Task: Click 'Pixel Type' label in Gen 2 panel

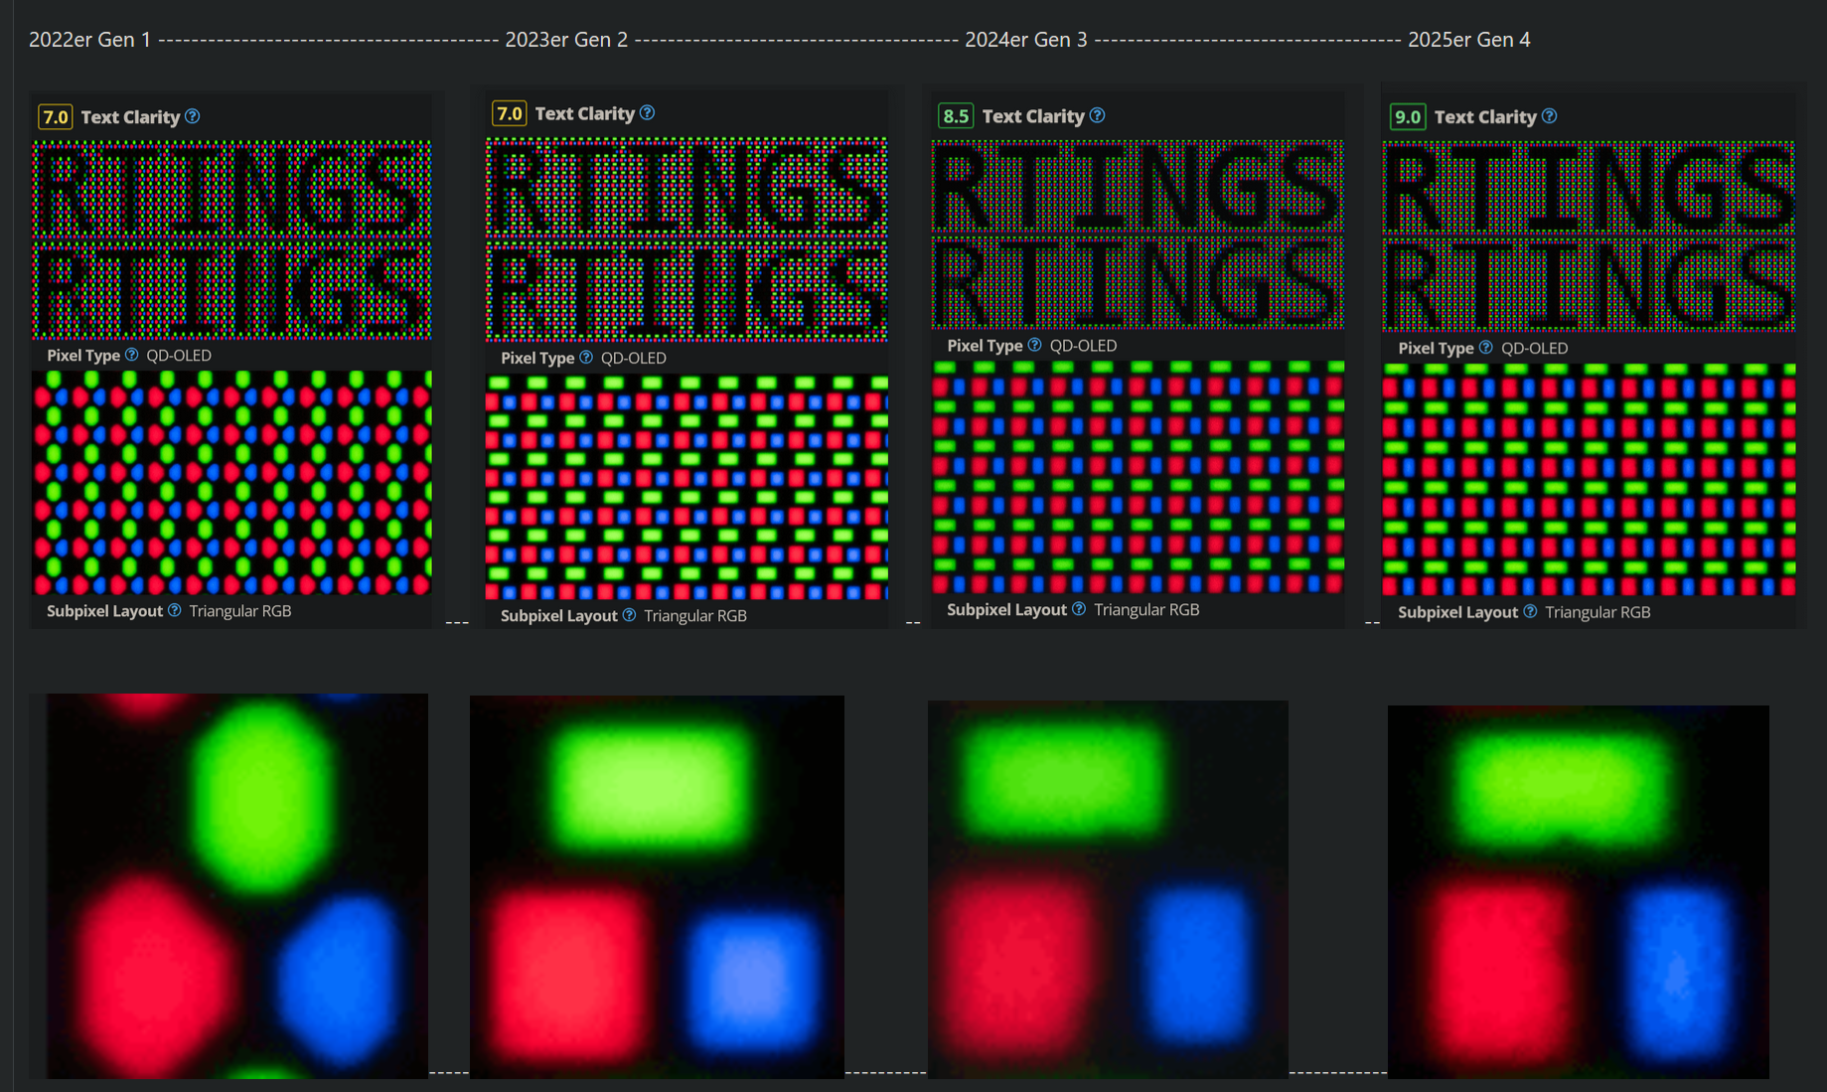Action: (537, 358)
